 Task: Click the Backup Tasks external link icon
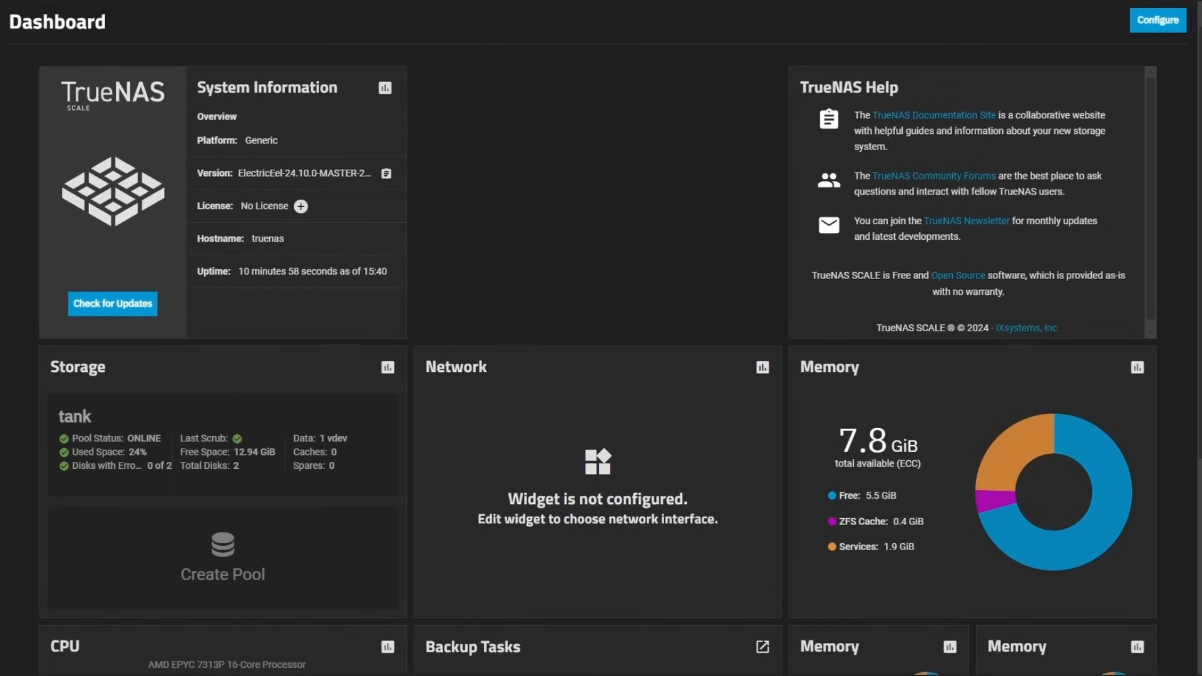pyautogui.click(x=763, y=647)
